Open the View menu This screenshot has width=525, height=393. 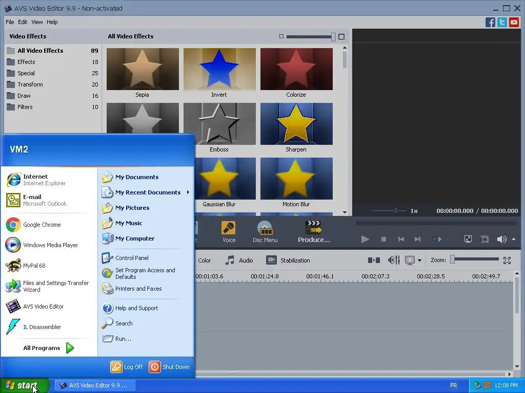pyautogui.click(x=37, y=22)
